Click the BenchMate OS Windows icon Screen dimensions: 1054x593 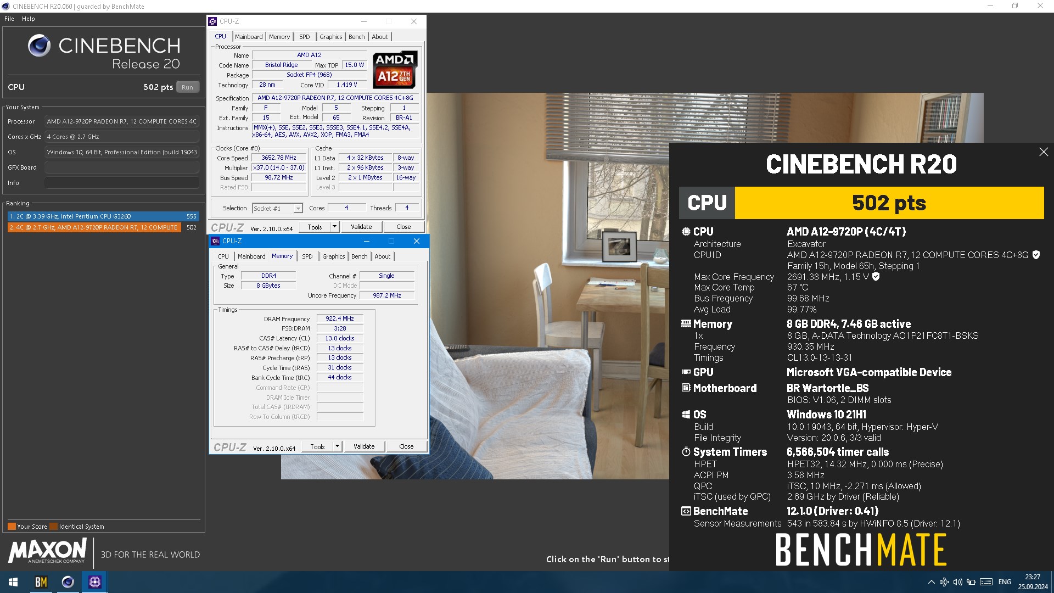click(x=686, y=415)
